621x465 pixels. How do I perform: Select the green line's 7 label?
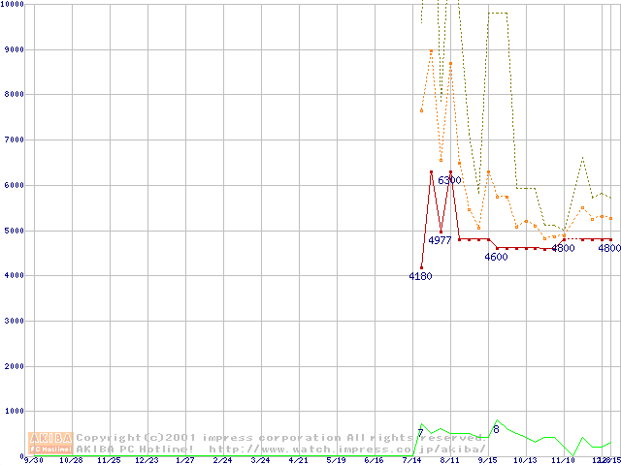420,432
